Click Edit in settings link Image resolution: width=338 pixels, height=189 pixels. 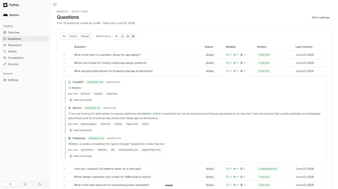coord(321,17)
